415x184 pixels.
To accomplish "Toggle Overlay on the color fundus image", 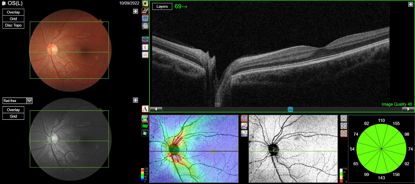I will 13,12.
